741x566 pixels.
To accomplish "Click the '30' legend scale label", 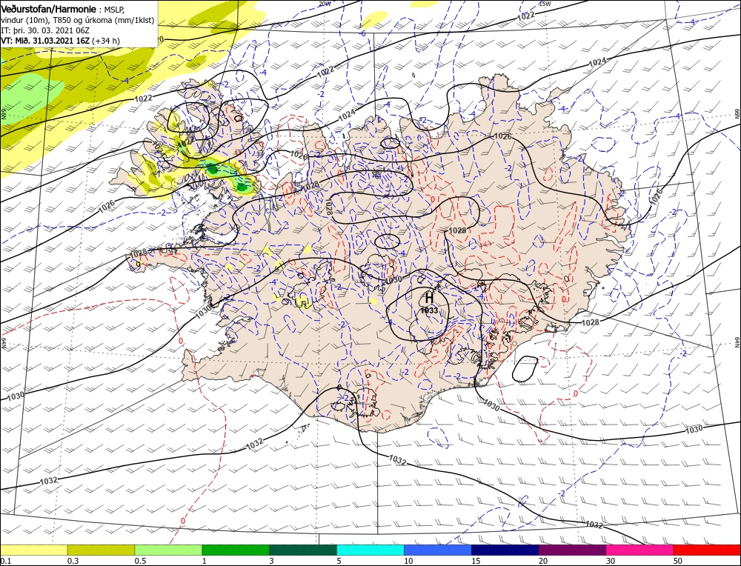I will click(611, 561).
